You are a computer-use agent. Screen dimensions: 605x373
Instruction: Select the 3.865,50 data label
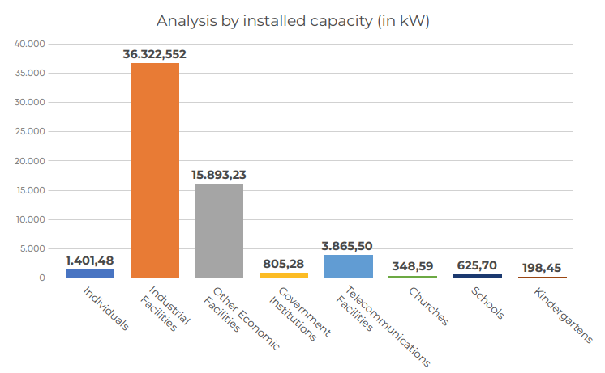tap(348, 245)
